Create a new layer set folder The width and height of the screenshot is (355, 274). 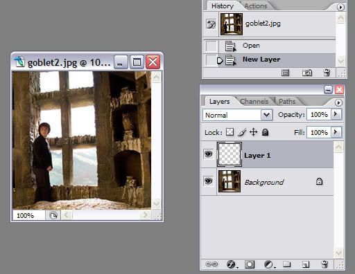(287, 264)
